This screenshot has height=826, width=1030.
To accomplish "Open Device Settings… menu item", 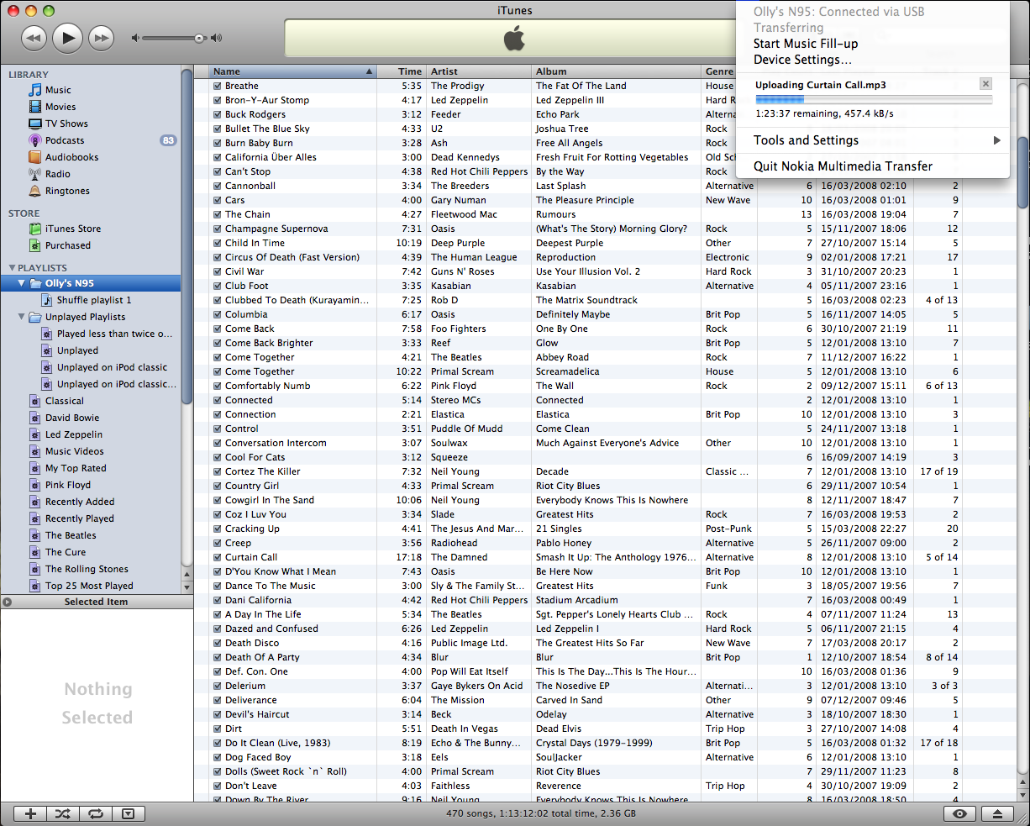I will [x=802, y=60].
